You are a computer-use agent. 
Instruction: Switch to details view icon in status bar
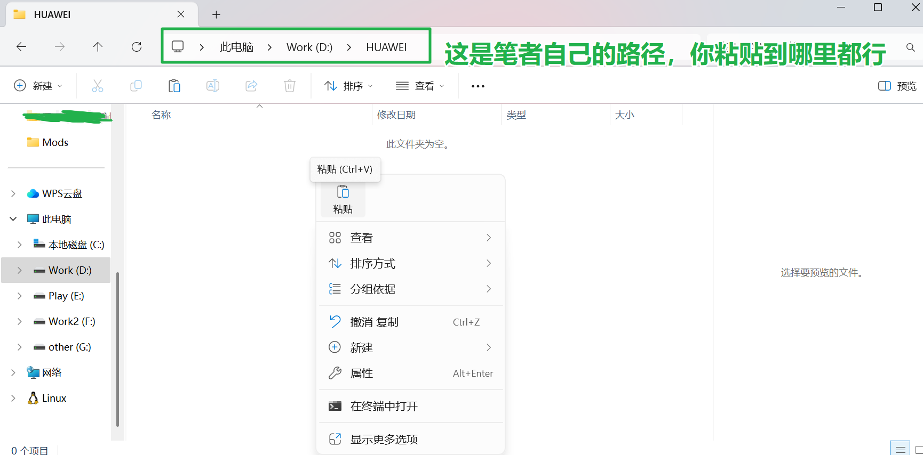click(900, 449)
